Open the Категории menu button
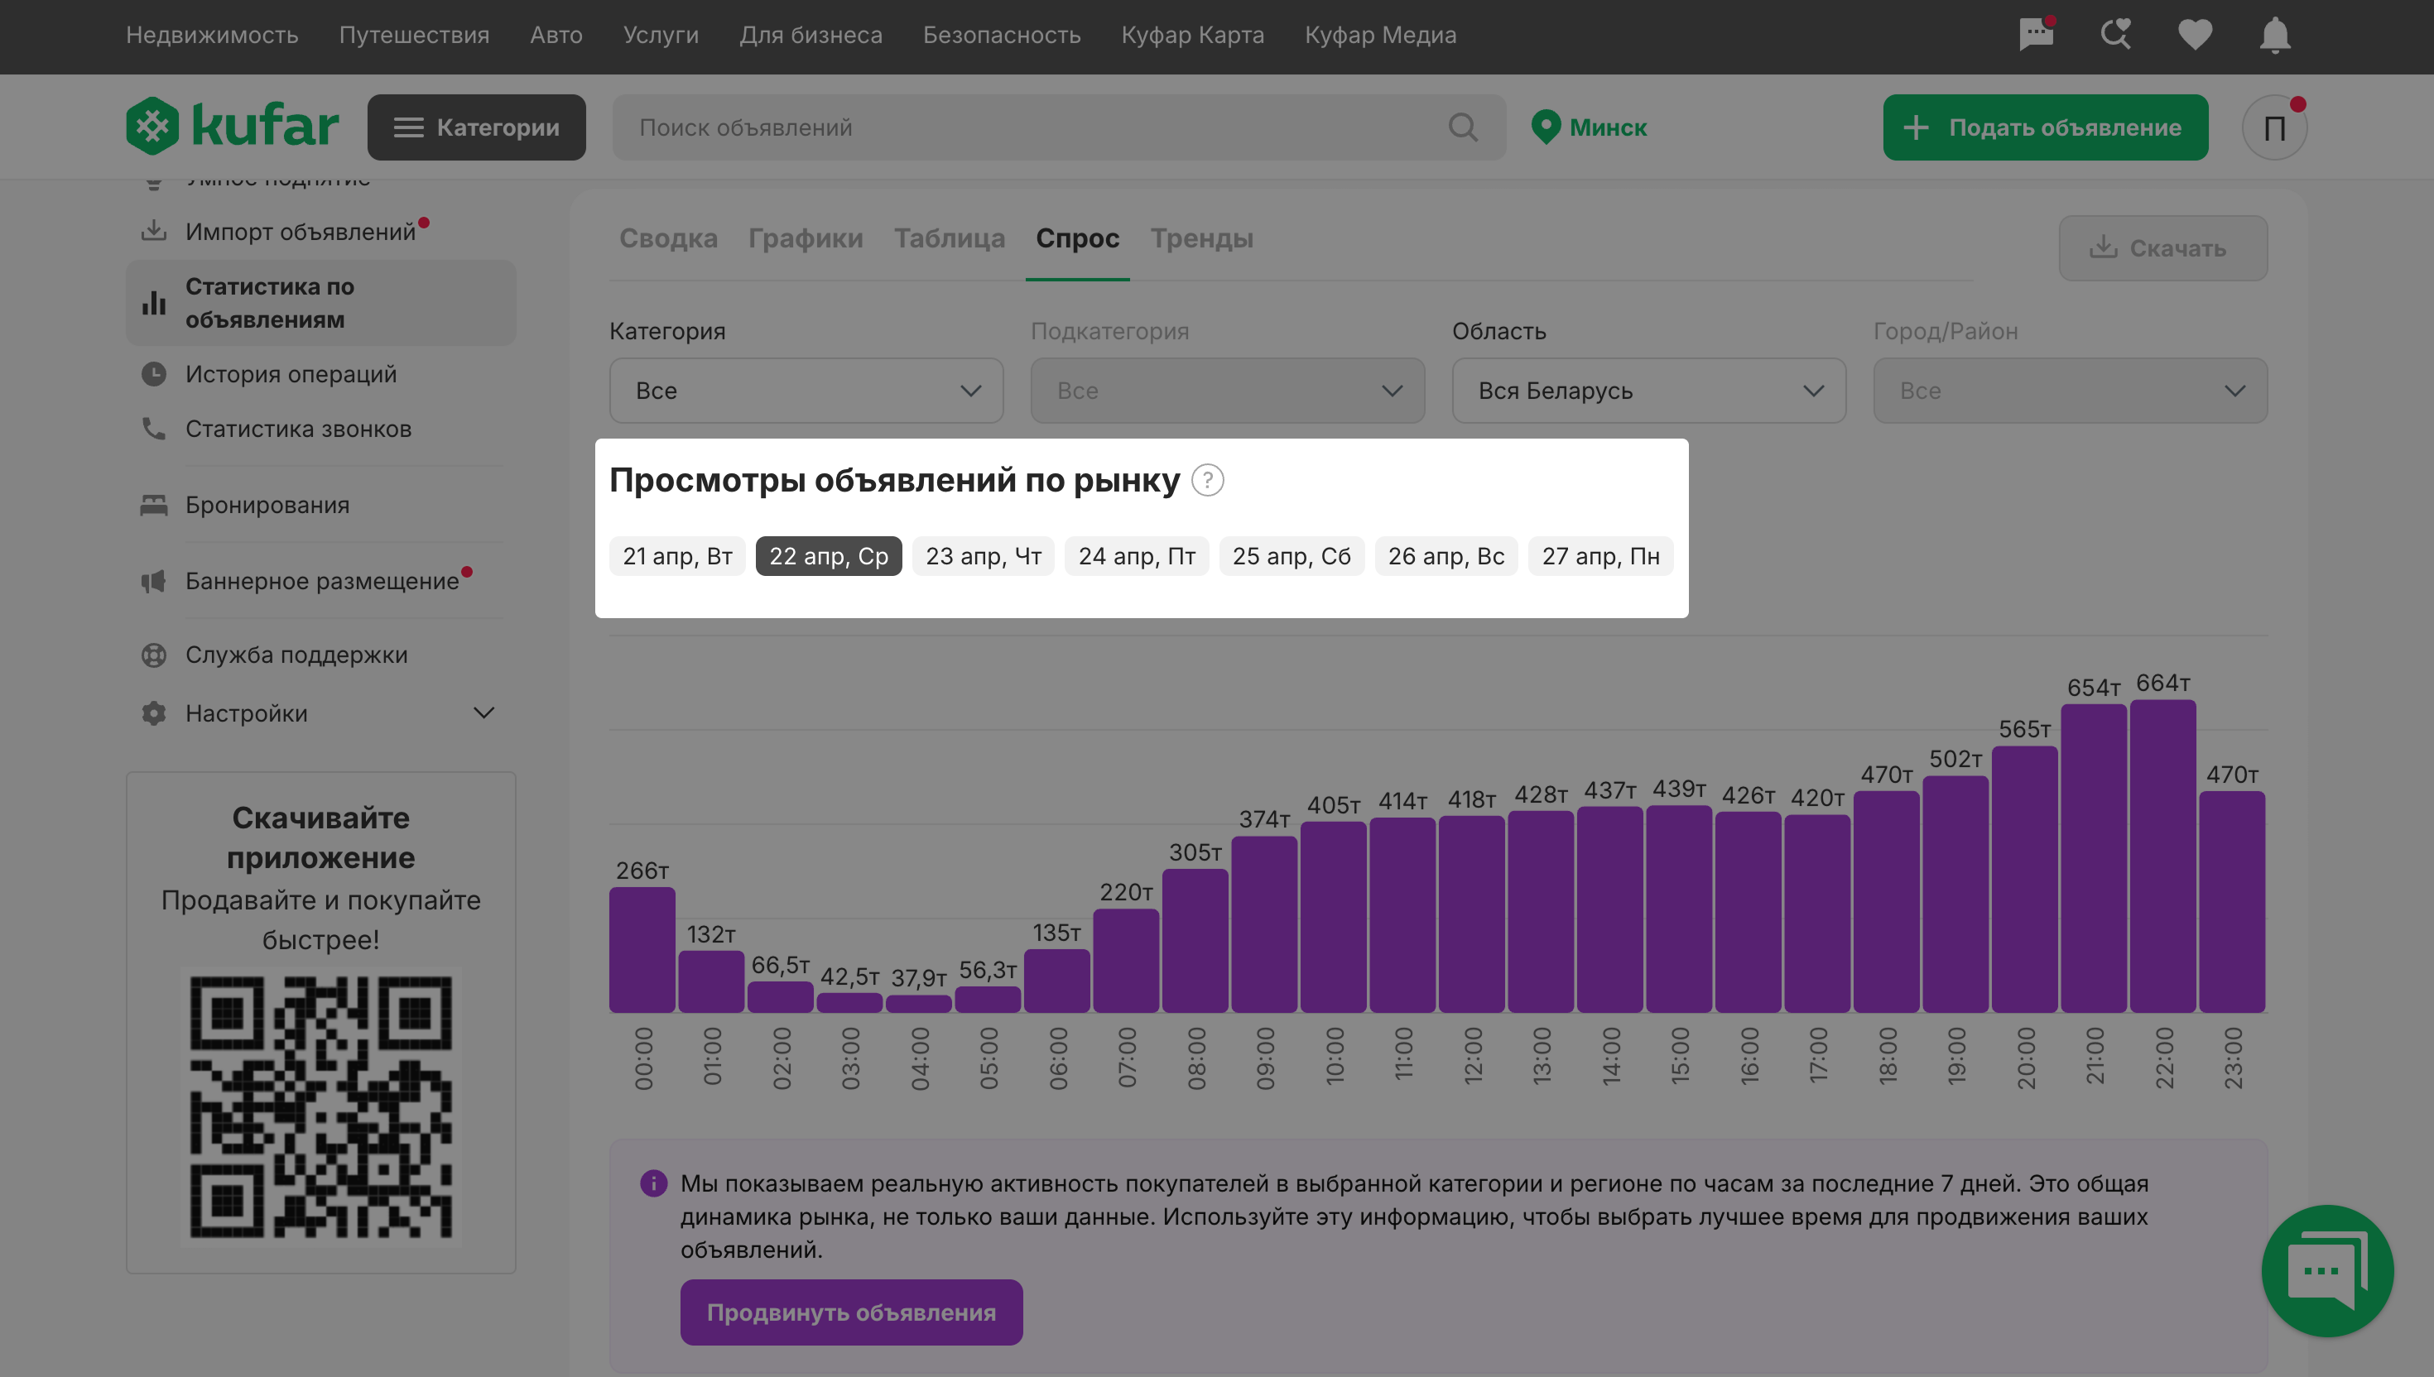This screenshot has width=2434, height=1377. [476, 127]
